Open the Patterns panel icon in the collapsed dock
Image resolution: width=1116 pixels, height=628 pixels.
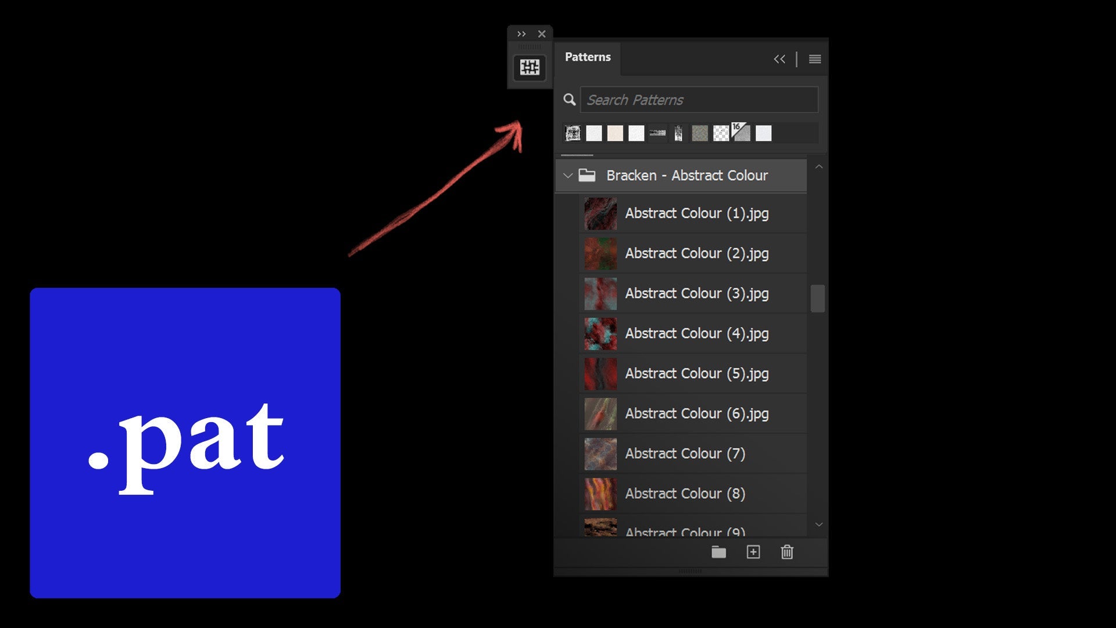[530, 66]
